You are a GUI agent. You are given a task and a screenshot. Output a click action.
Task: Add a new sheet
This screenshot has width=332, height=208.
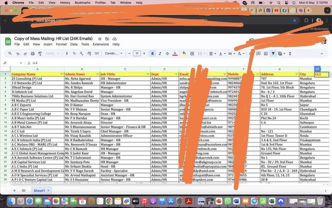pos(15,190)
